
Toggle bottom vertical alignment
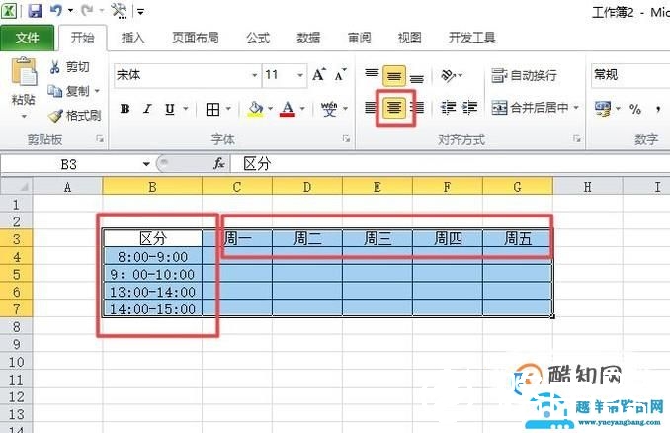click(x=417, y=77)
